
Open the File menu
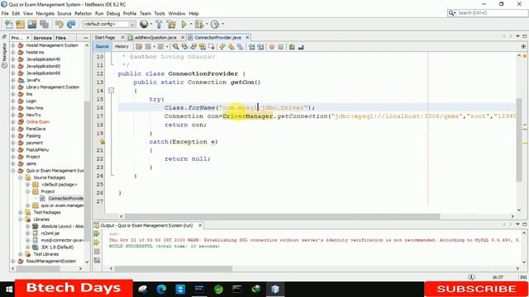point(5,13)
